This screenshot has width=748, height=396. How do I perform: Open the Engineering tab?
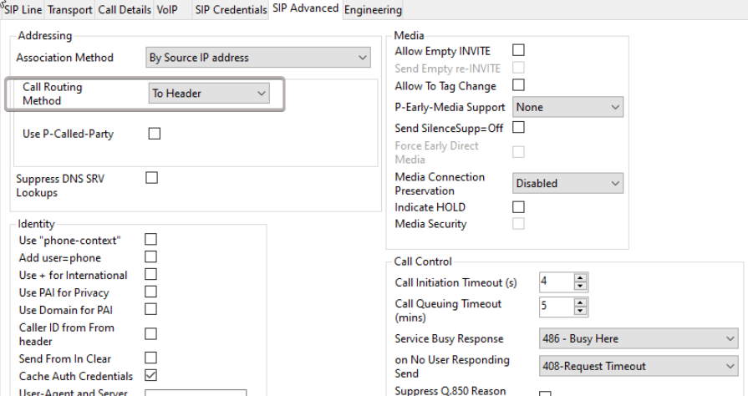click(x=374, y=9)
